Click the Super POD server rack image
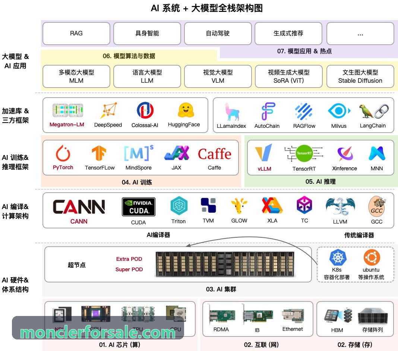Screen dimensions: 398x351 tap(225, 264)
